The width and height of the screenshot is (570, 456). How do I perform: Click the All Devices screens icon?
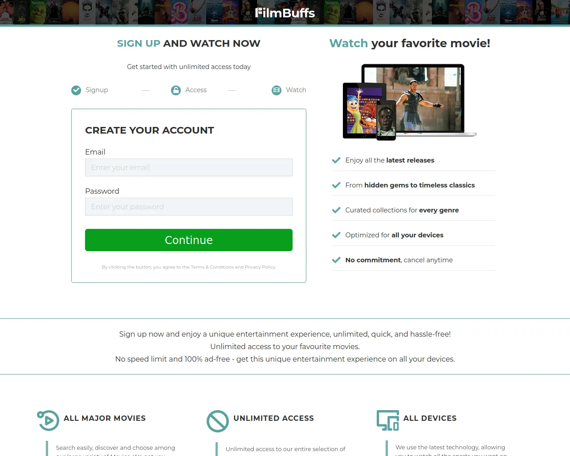388,420
